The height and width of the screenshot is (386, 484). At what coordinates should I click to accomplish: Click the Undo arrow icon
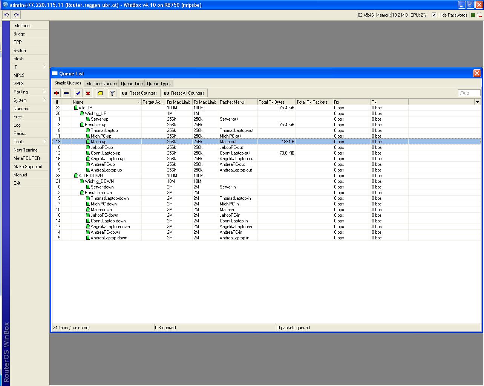(x=6, y=15)
